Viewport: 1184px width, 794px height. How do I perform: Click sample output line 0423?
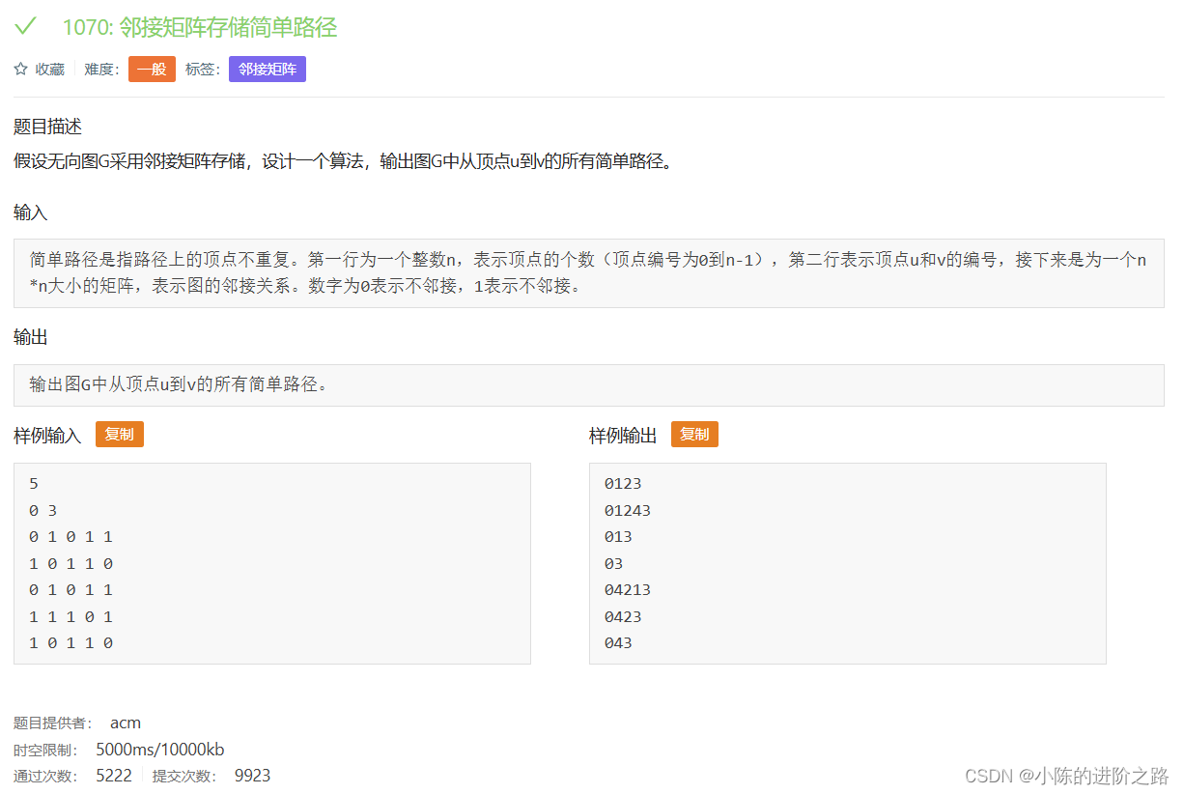623,616
